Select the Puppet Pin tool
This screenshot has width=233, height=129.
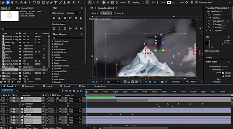78,2
